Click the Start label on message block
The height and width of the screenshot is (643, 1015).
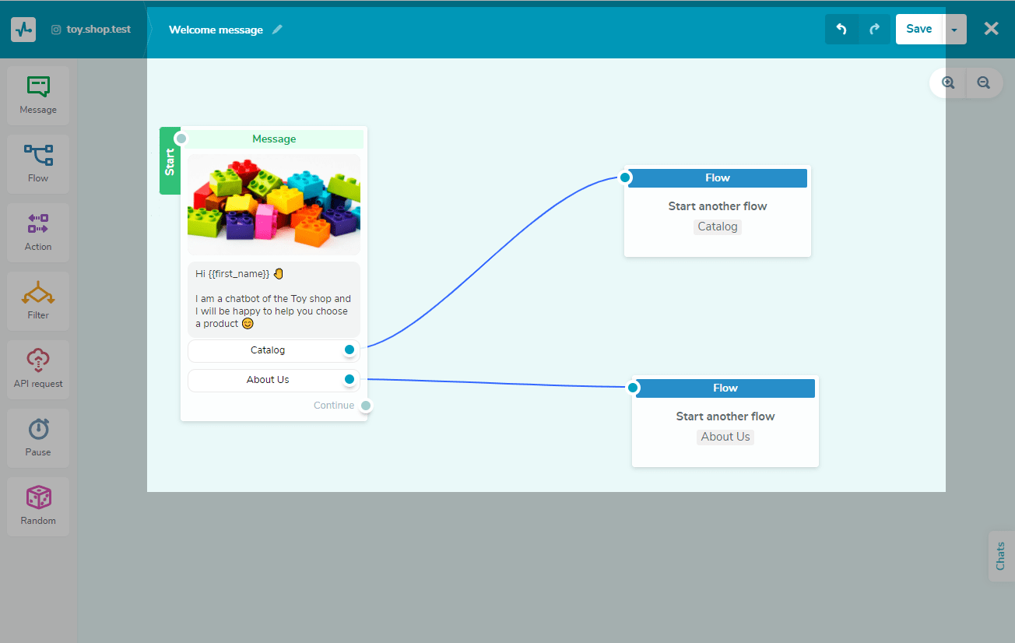click(170, 160)
